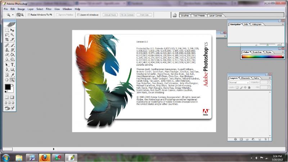Viewport: 288px width, 162px height.
Task: Select the History Brush tool
Action: point(12,50)
